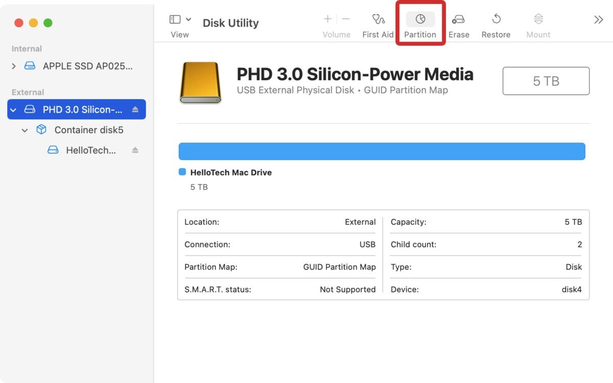Click the Add Volume plus icon

tap(327, 19)
